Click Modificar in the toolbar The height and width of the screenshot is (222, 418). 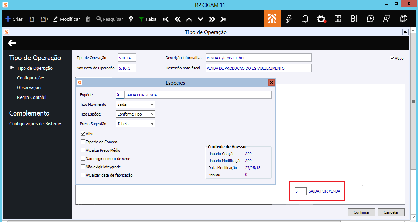pyautogui.click(x=66, y=19)
